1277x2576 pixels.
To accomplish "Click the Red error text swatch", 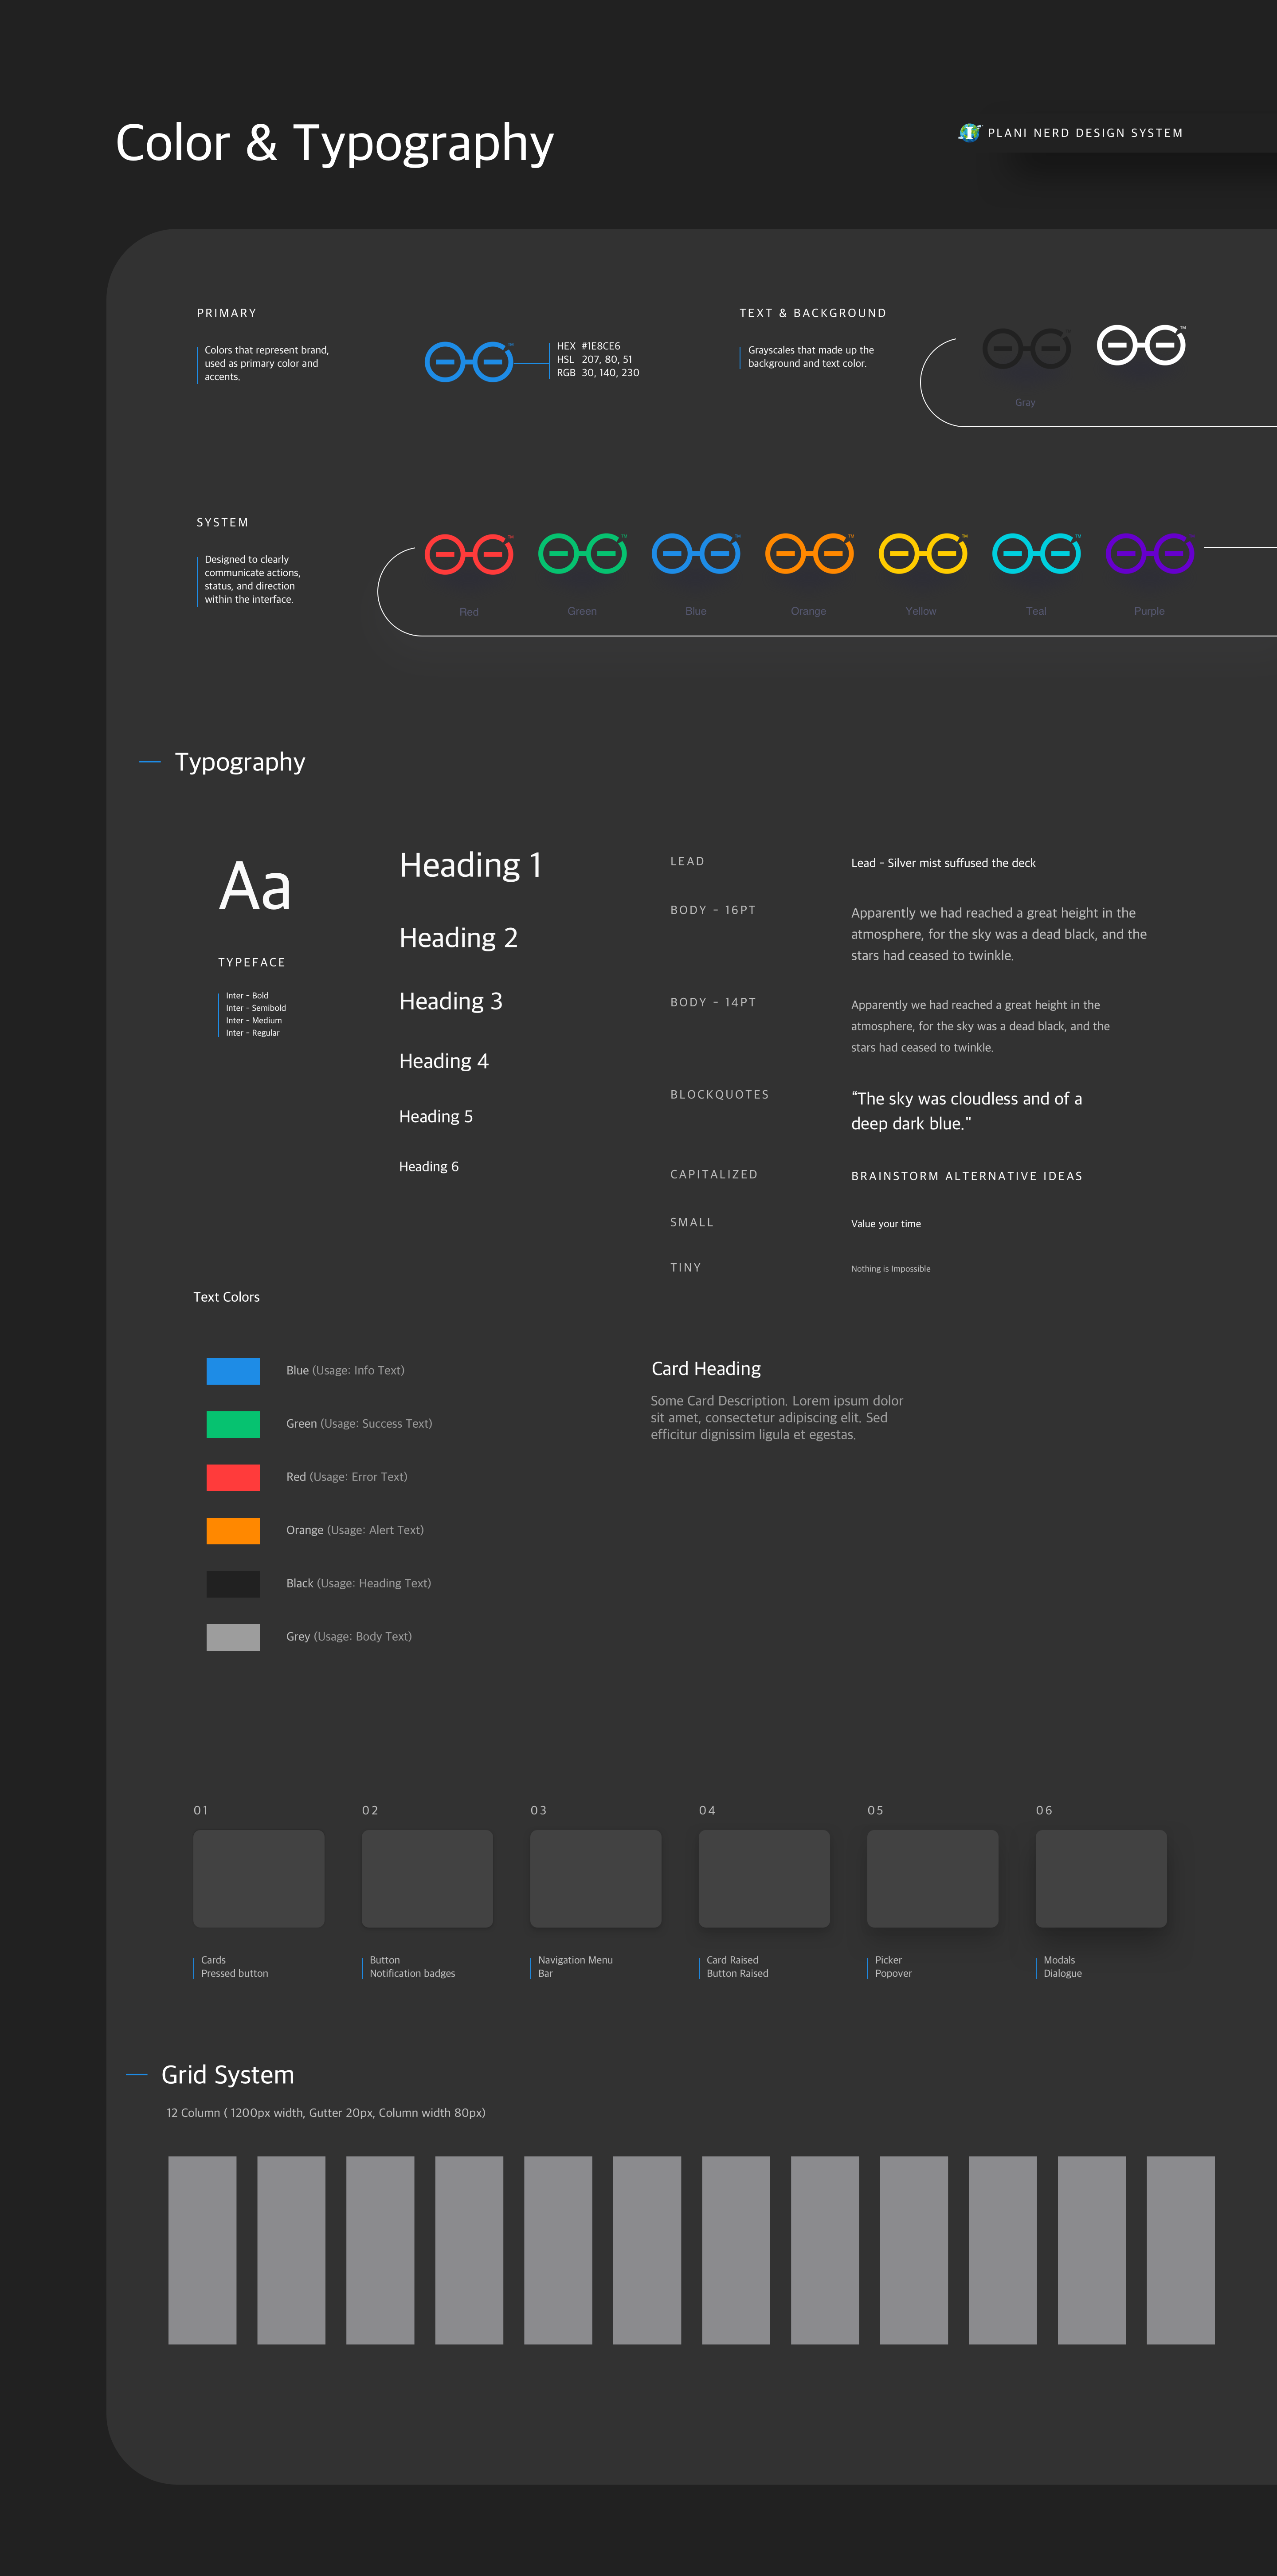I will click(x=233, y=1477).
